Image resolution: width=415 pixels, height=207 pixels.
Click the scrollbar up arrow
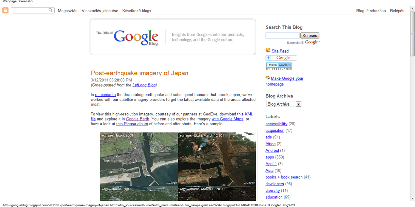coord(412,8)
